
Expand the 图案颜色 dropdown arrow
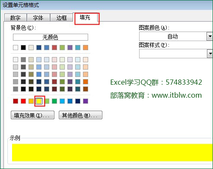(x=210, y=36)
